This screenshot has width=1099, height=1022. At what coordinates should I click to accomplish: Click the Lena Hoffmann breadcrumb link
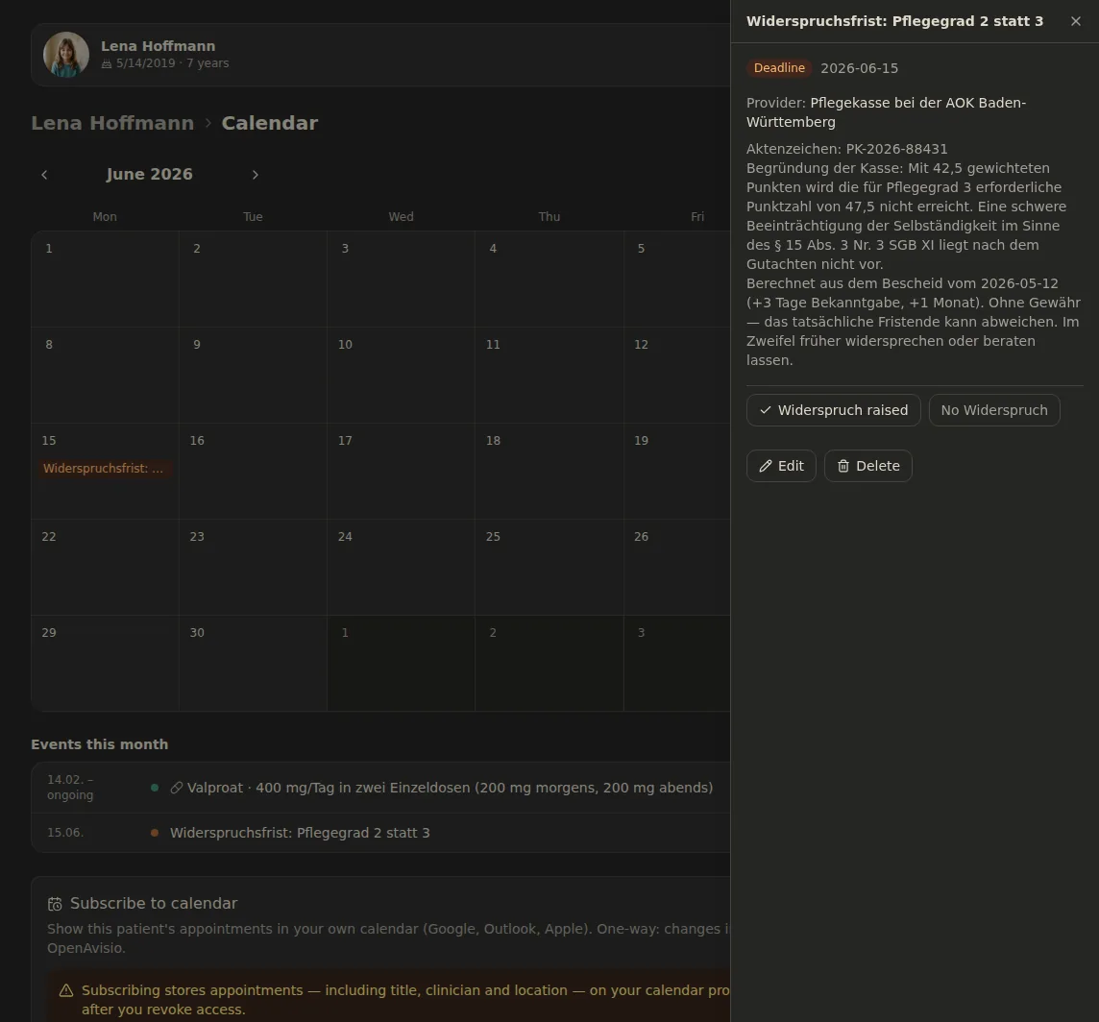point(112,123)
